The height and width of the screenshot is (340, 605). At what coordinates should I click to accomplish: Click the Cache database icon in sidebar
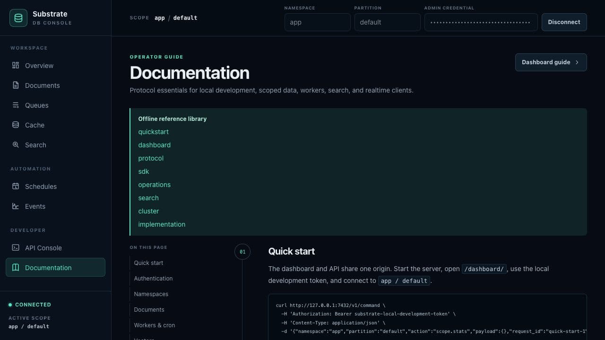click(x=16, y=125)
